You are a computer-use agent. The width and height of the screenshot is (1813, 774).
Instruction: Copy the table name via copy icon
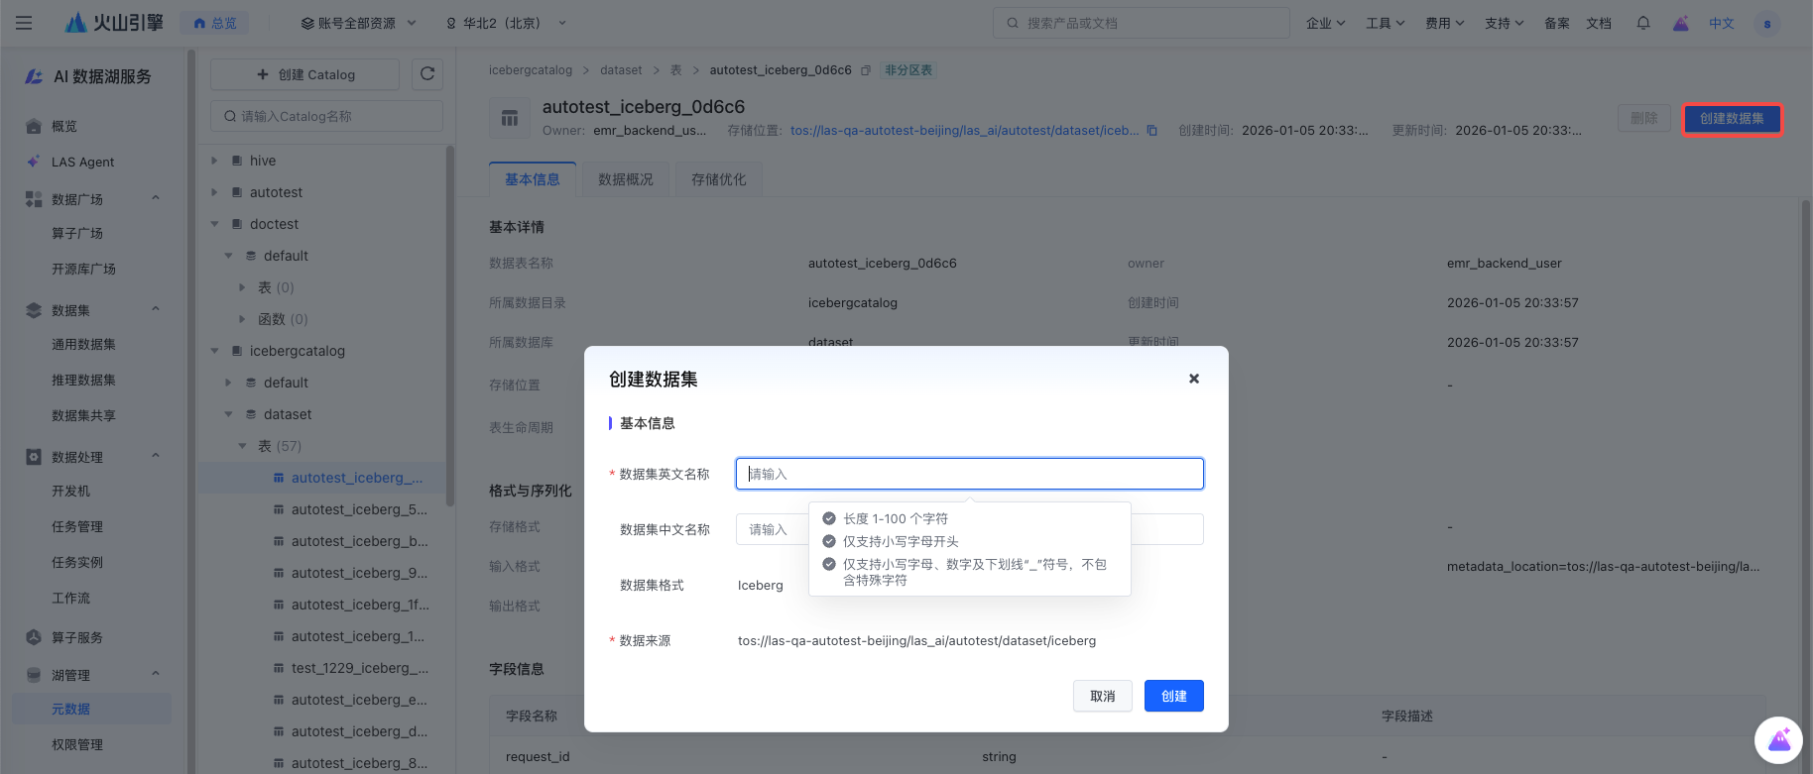(866, 70)
